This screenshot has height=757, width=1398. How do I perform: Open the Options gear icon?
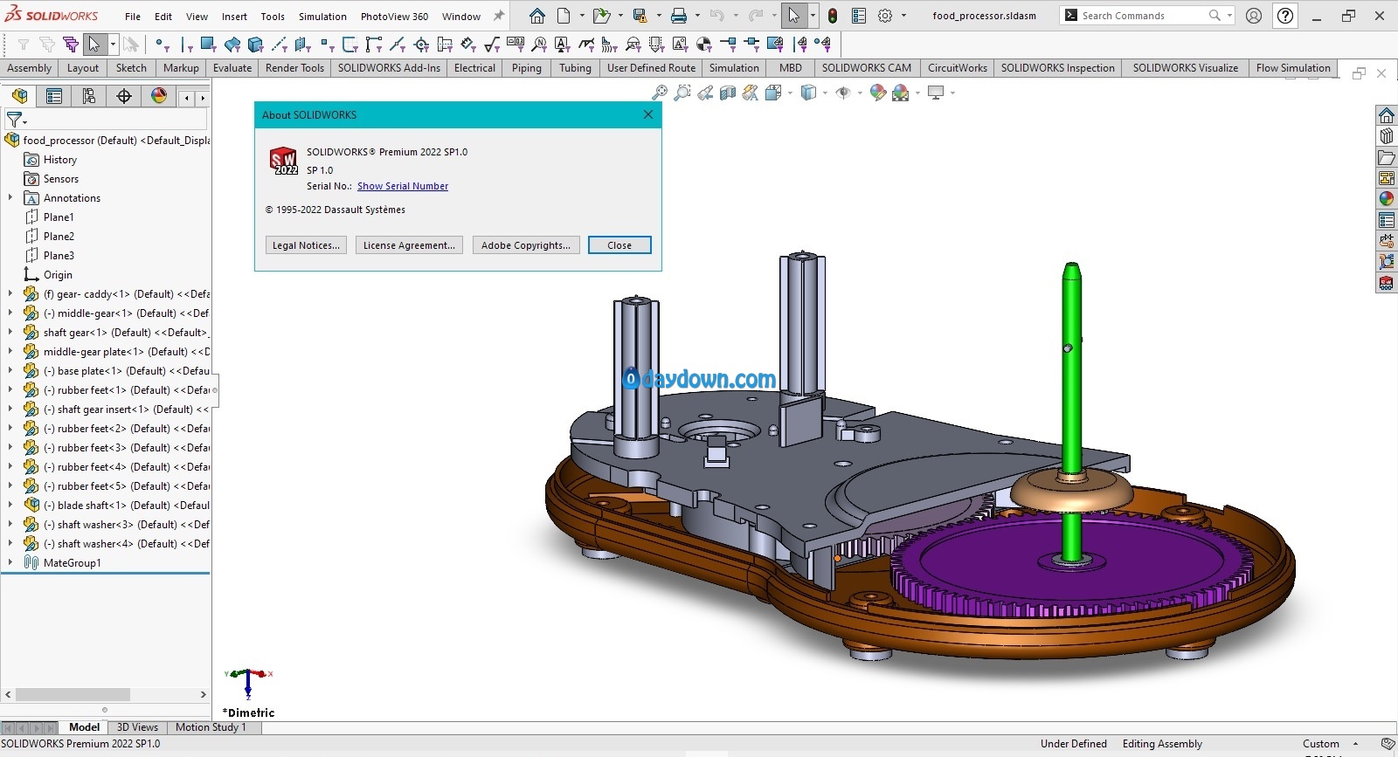pos(885,16)
